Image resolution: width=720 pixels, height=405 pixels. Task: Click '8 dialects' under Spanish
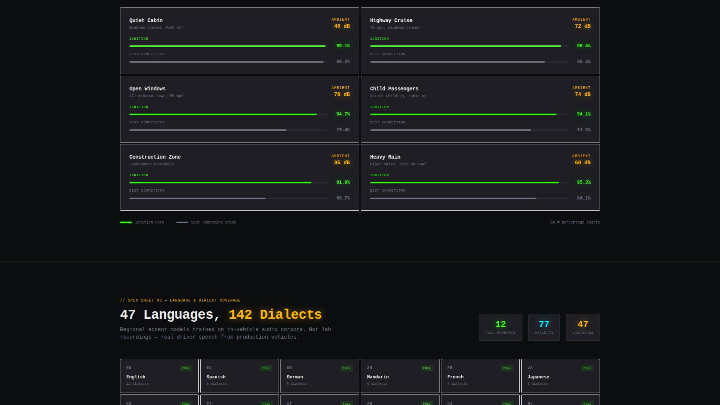click(x=217, y=384)
